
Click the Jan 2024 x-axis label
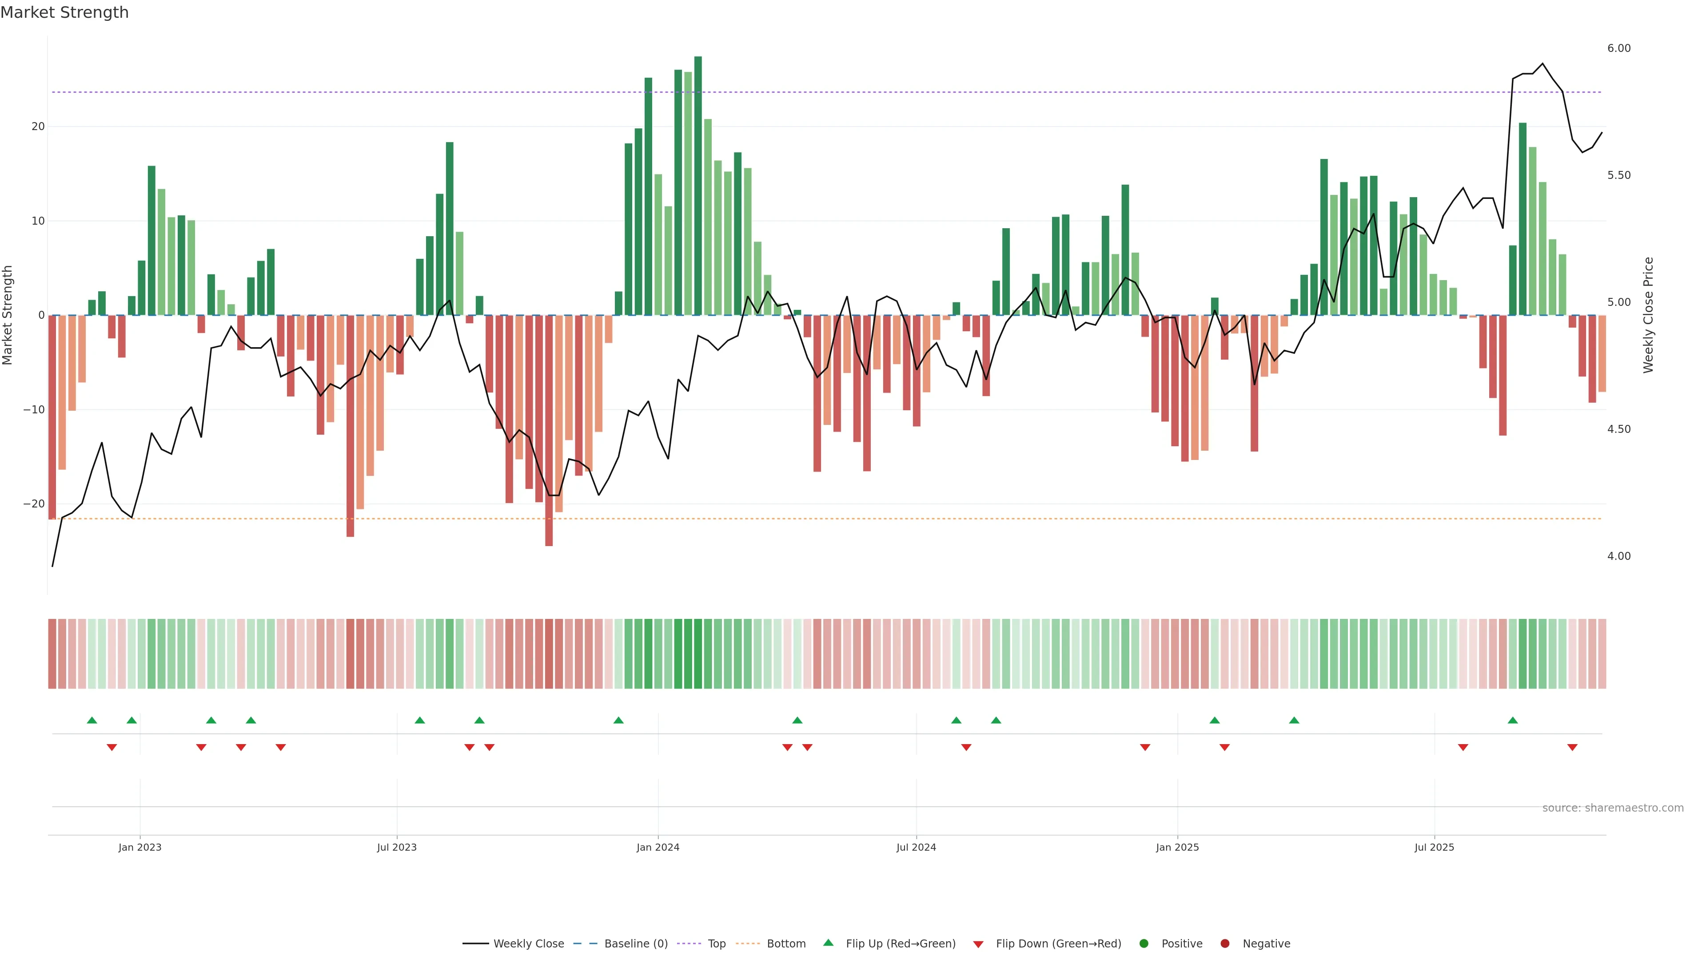pos(658,847)
